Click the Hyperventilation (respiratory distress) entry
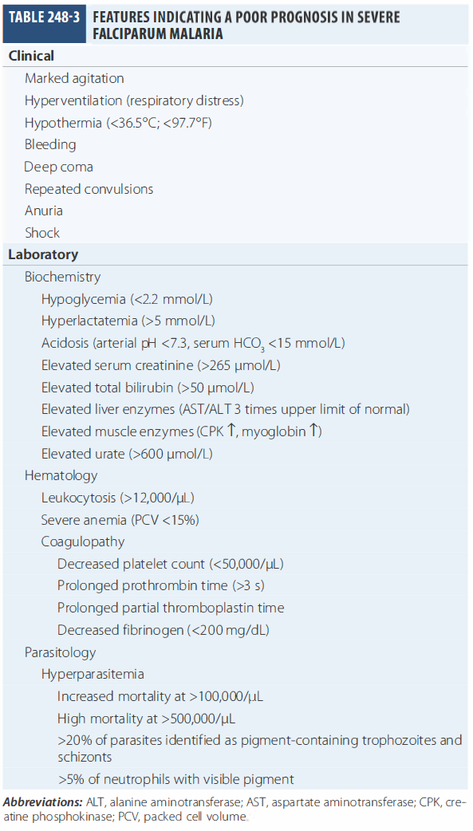The height and width of the screenshot is (831, 473). click(134, 100)
